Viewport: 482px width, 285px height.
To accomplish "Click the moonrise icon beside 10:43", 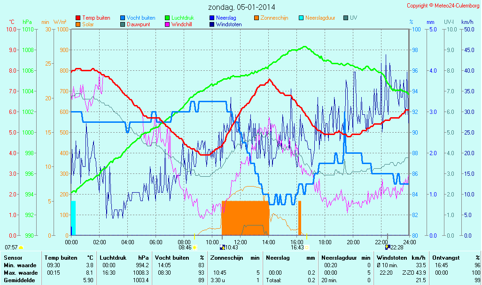I will [222, 247].
